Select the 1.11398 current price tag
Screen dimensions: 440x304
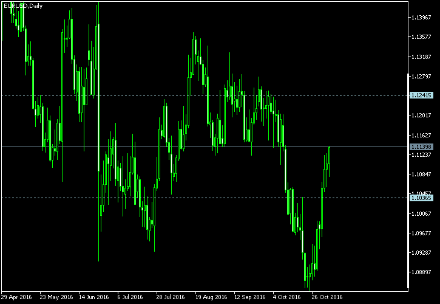(x=421, y=147)
